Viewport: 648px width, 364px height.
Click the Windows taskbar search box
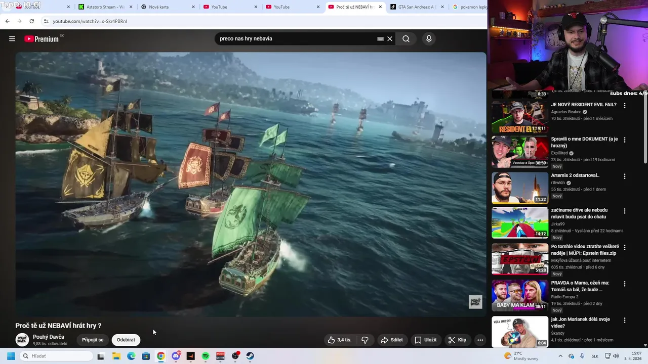pyautogui.click(x=56, y=356)
